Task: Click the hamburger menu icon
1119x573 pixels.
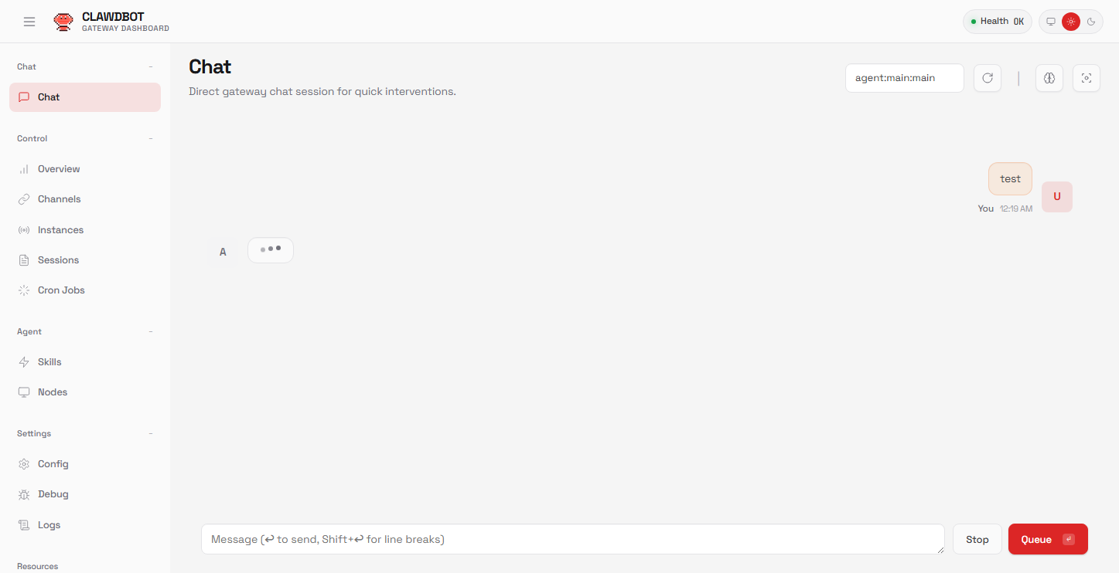Action: 29,22
